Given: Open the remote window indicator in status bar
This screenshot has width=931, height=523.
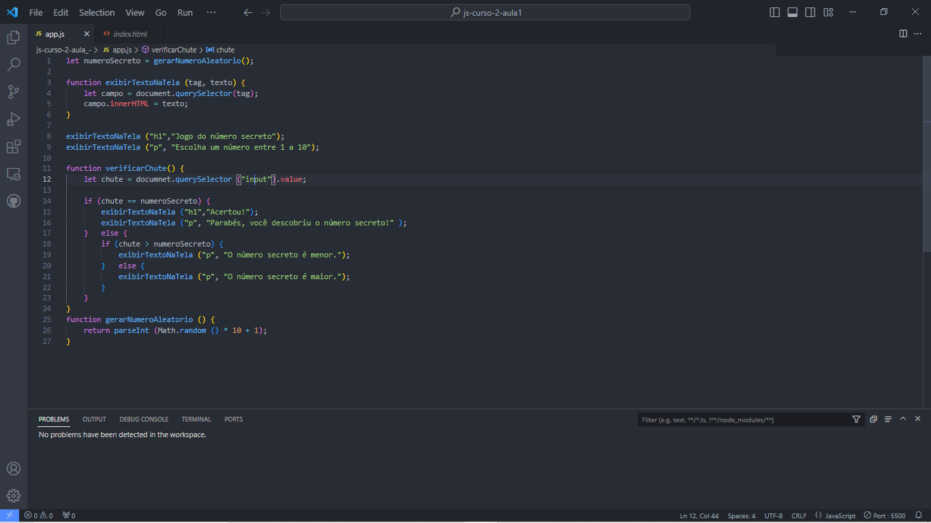Looking at the screenshot, I should pos(10,516).
